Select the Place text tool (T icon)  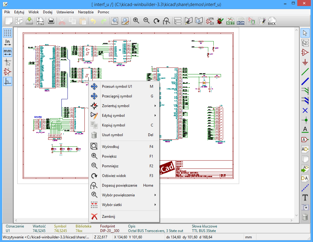(x=305, y=198)
